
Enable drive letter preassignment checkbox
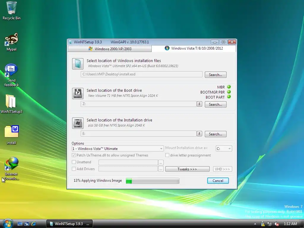click(x=167, y=155)
